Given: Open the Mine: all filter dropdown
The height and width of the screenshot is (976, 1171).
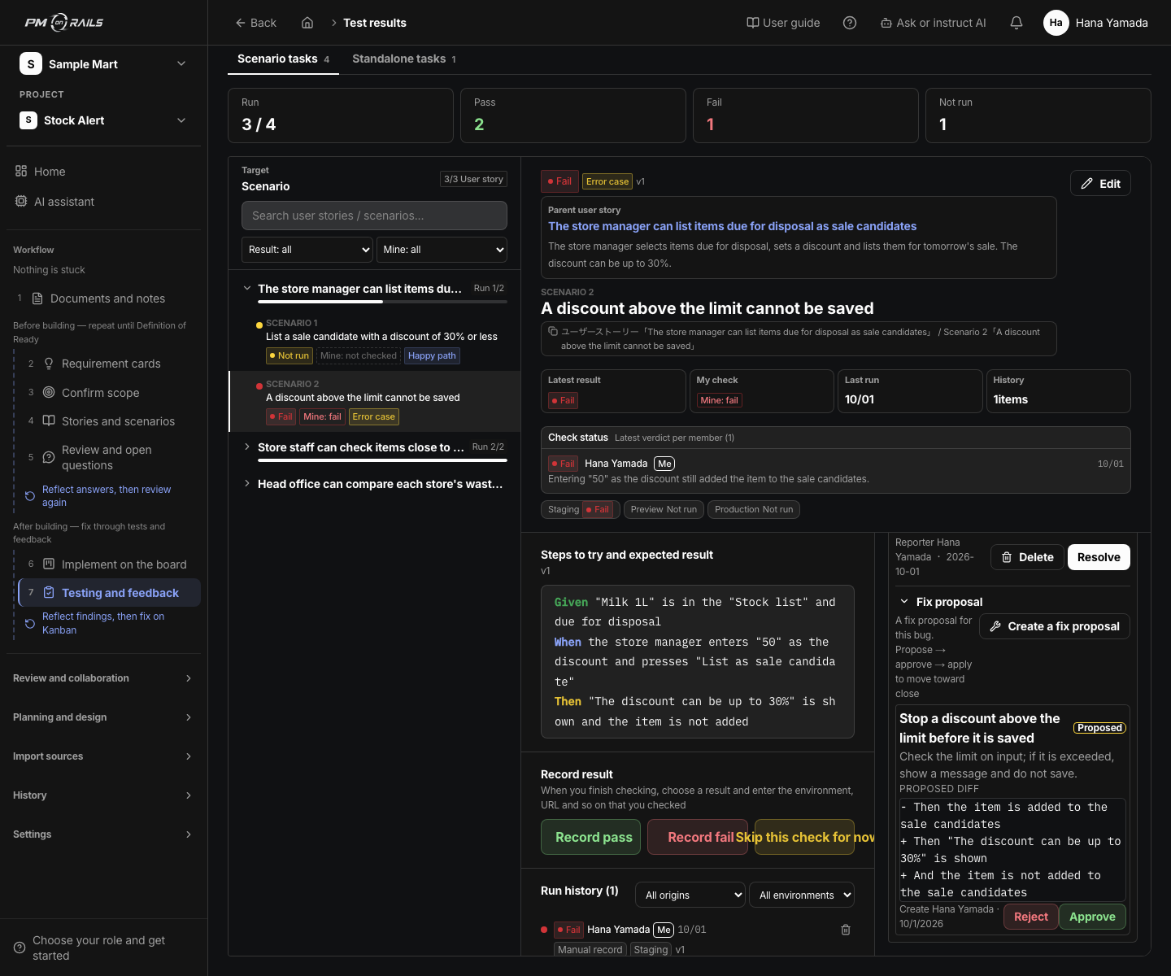Looking at the screenshot, I should (x=442, y=250).
